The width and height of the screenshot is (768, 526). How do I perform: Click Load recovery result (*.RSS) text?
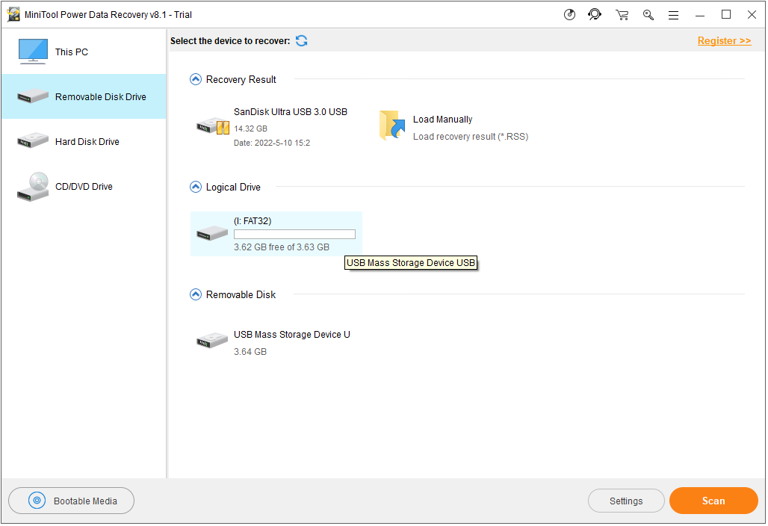click(x=471, y=137)
